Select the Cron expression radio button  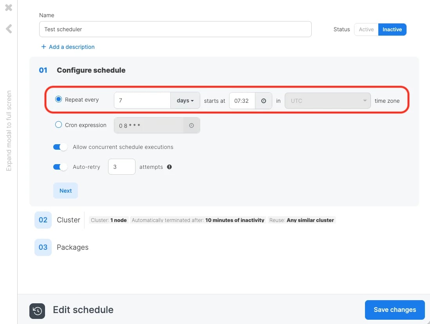pyautogui.click(x=58, y=125)
